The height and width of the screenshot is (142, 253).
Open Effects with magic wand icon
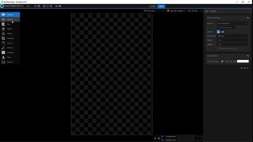(10, 48)
